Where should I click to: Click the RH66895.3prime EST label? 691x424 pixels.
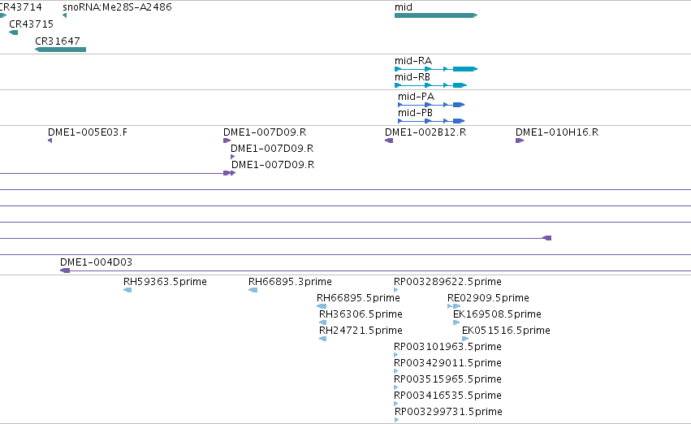(x=290, y=282)
